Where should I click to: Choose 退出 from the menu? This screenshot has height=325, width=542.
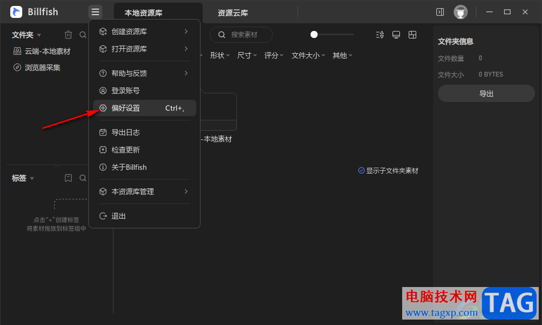coord(145,216)
